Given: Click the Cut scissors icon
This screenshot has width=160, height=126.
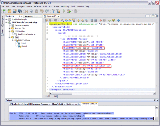Looking at the screenshot, I should coord(26,11).
